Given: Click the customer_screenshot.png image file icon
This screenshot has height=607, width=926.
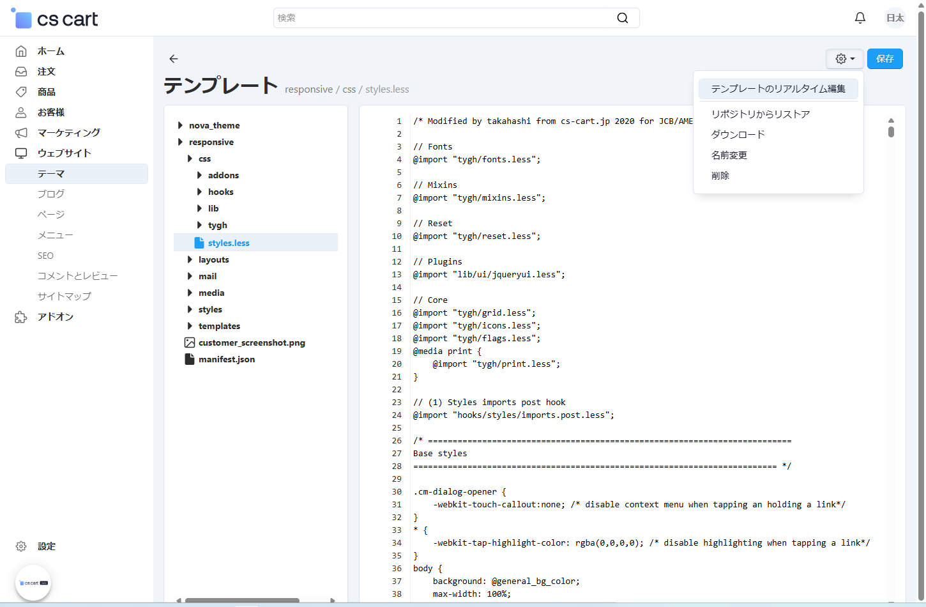Looking at the screenshot, I should (x=190, y=342).
